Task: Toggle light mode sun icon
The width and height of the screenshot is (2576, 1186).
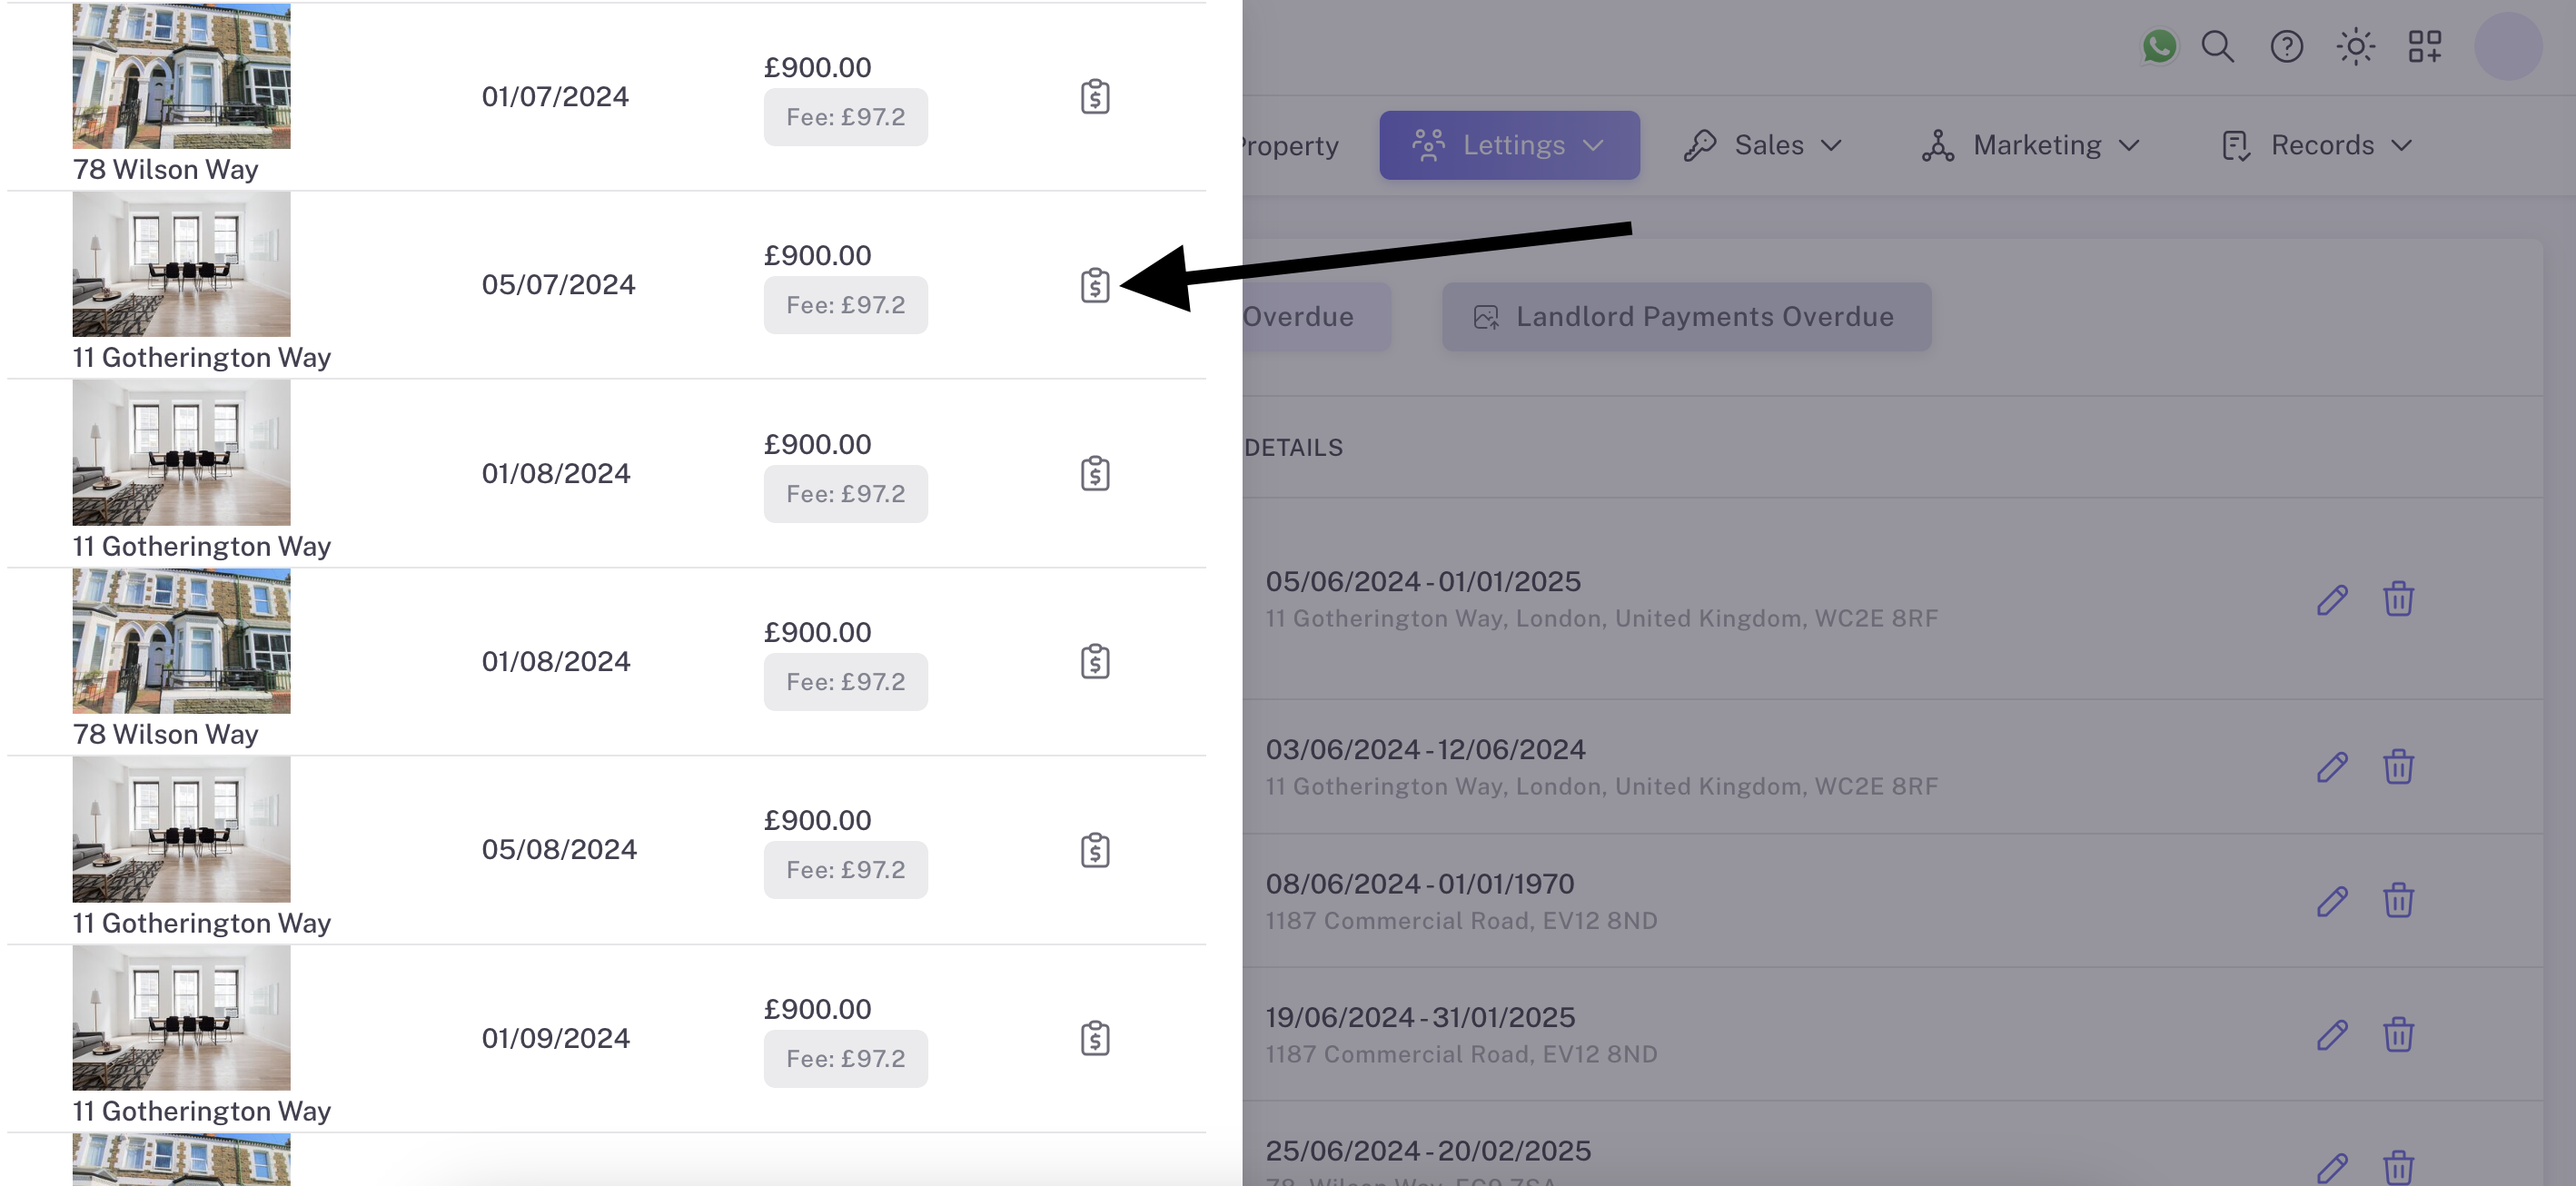Action: (2355, 46)
